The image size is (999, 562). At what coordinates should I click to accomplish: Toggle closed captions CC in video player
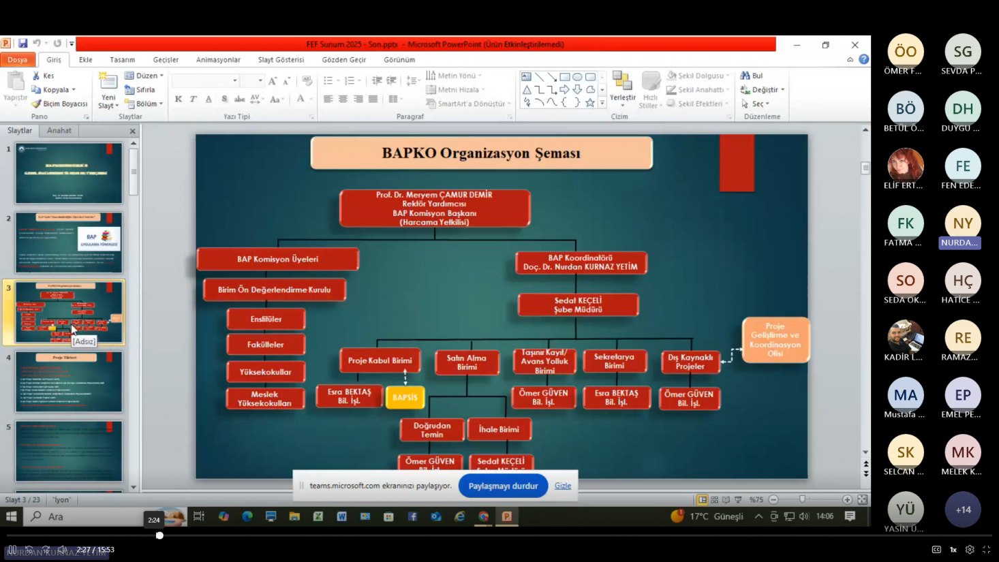point(936,550)
